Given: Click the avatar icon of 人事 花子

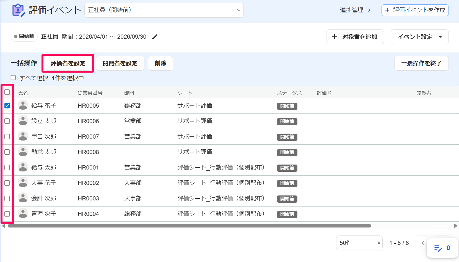Looking at the screenshot, I should click(23, 182).
